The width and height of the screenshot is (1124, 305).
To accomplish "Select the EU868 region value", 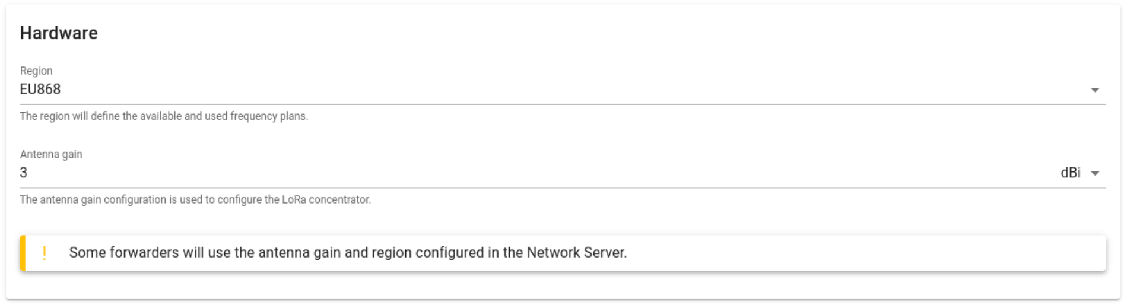I will click(x=40, y=90).
